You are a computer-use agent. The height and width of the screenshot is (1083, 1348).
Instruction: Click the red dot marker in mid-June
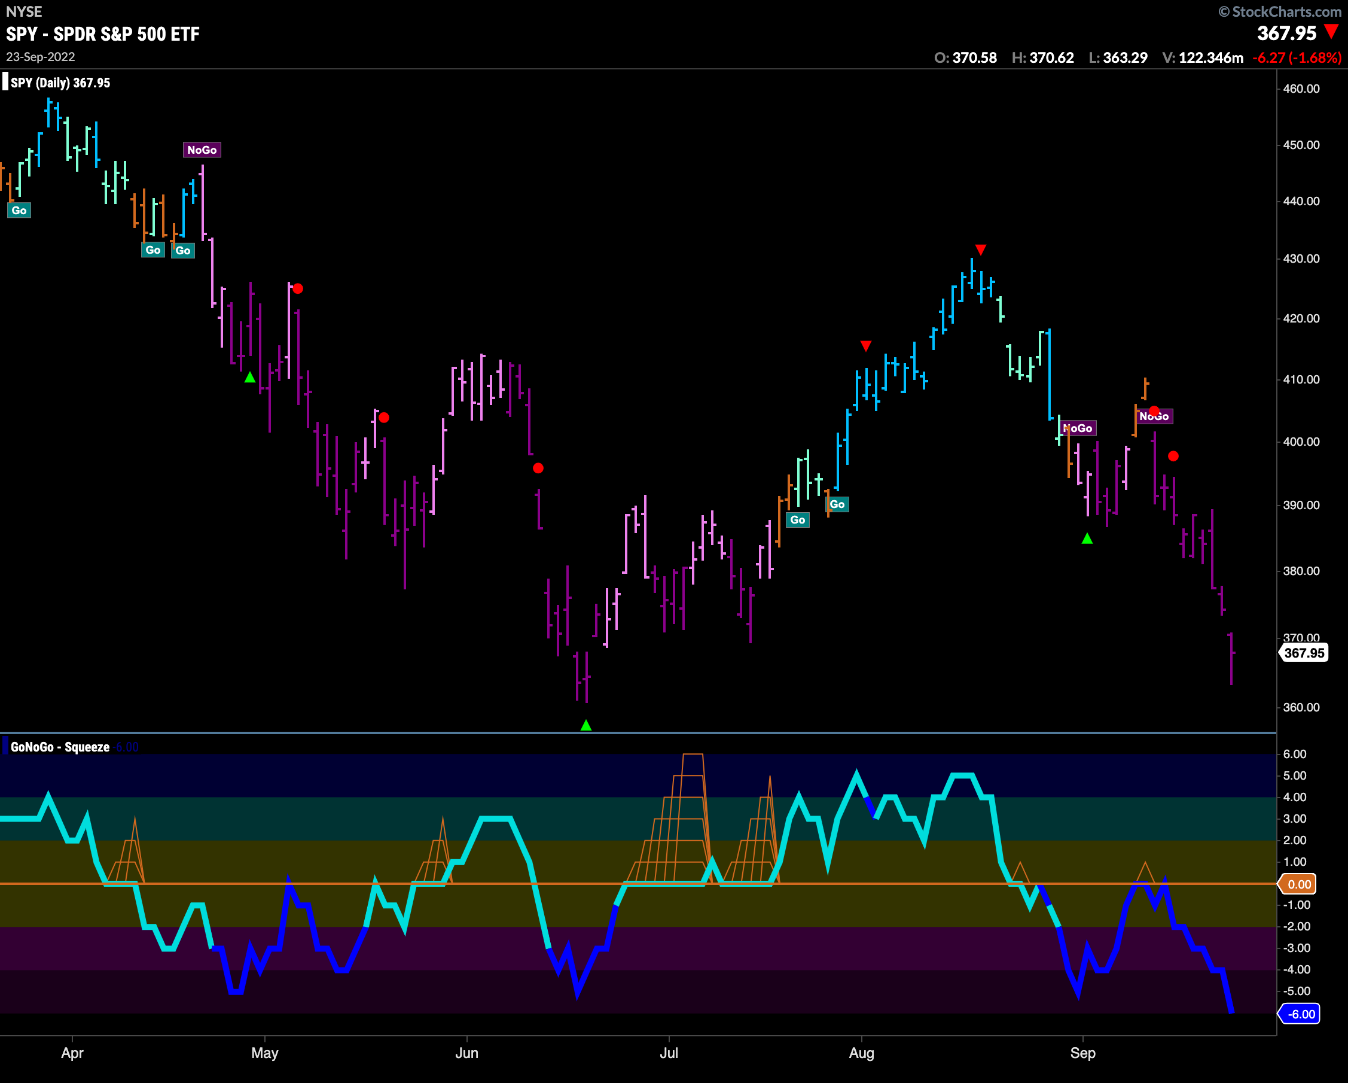(x=538, y=468)
